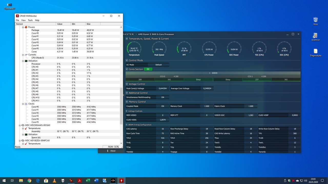328x184 pixels.
Task: Sort by the Max column header
Action: (x=93, y=24)
